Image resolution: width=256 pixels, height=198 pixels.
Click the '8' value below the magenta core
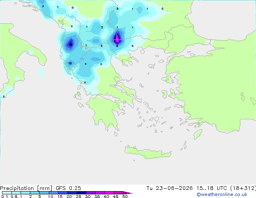[117, 46]
